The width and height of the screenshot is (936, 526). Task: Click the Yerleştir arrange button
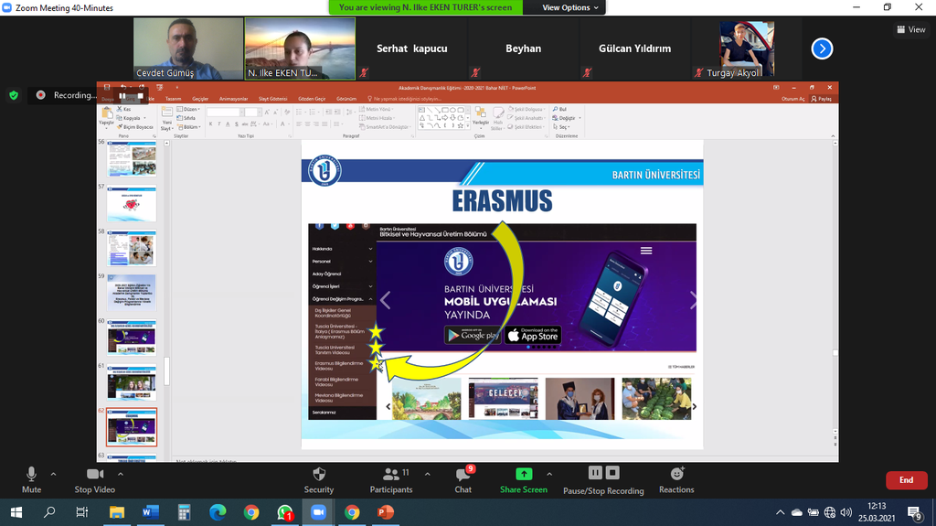click(481, 116)
